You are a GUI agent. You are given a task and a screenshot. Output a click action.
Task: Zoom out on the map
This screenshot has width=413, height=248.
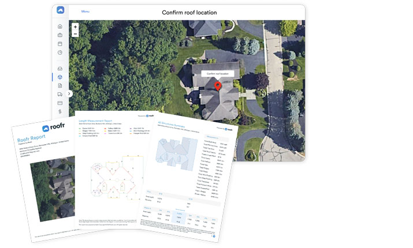[75, 34]
